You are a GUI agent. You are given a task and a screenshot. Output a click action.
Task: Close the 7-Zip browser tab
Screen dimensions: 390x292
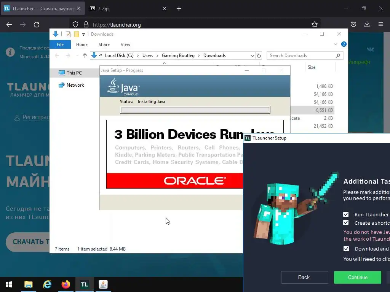pos(165,8)
